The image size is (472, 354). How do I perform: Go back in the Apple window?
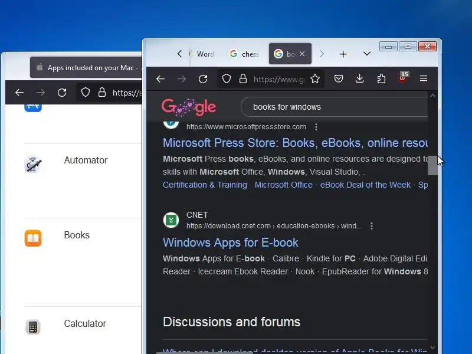pos(19,93)
